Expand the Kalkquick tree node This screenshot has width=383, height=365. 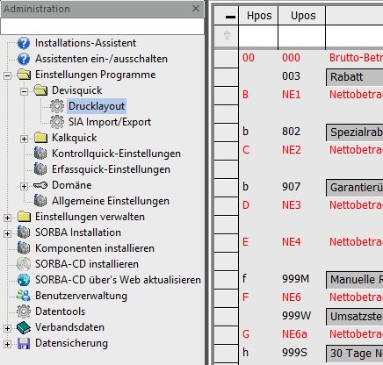click(x=25, y=140)
